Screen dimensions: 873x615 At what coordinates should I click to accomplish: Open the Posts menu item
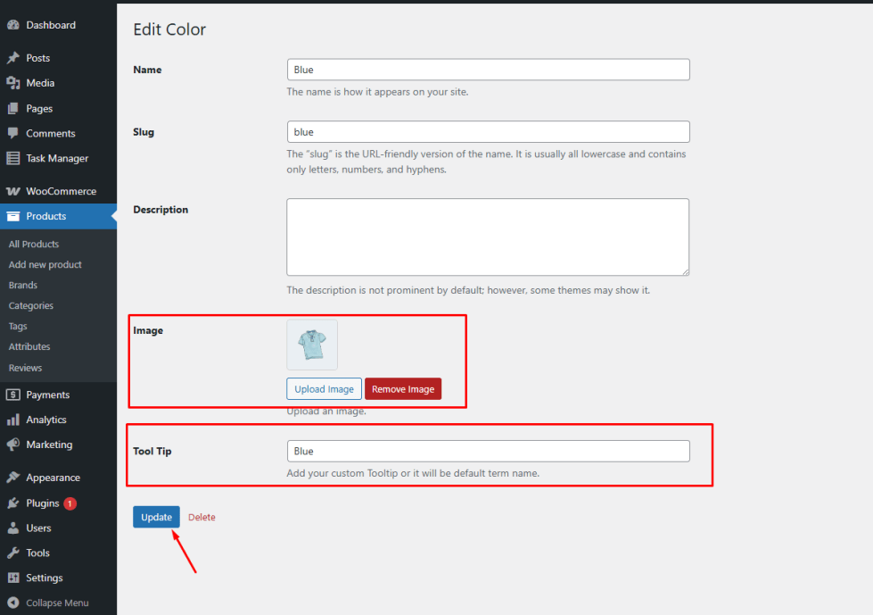37,58
